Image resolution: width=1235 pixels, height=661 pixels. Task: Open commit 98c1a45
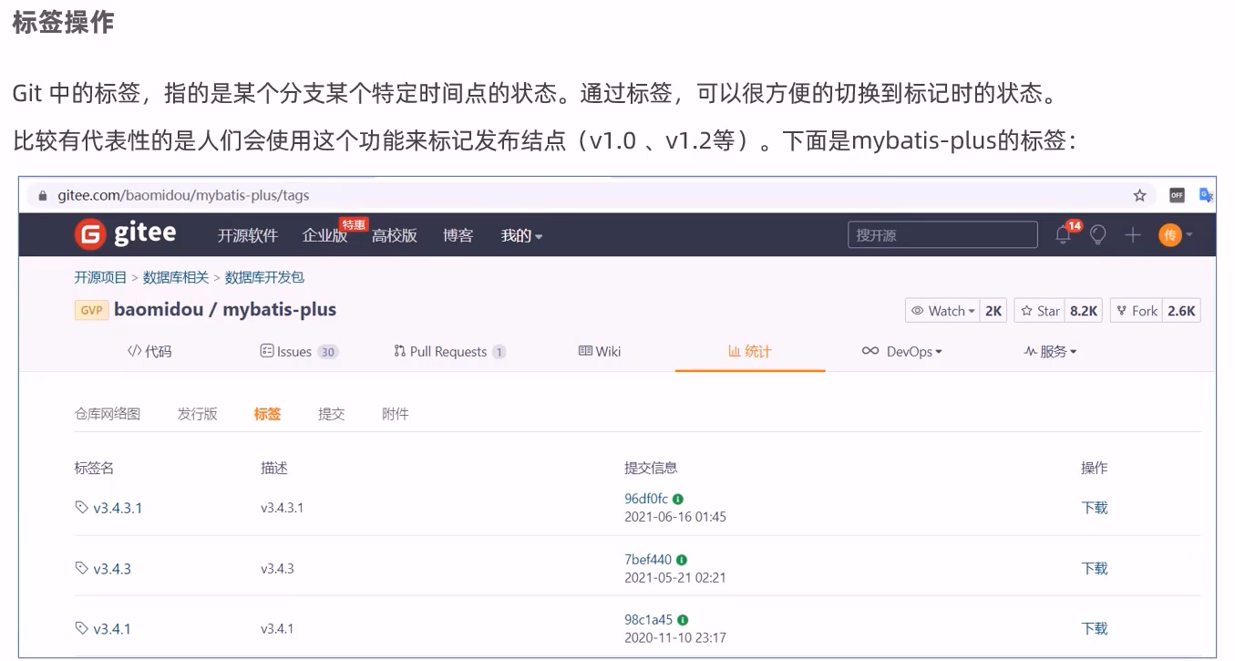pos(649,620)
